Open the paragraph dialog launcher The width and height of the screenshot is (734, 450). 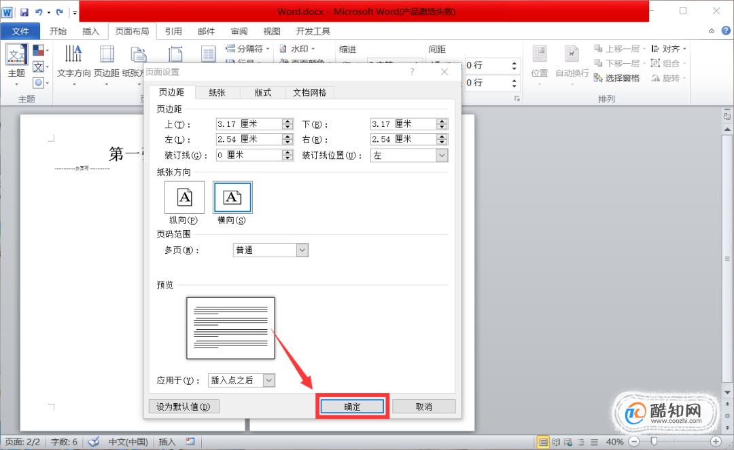click(x=517, y=98)
